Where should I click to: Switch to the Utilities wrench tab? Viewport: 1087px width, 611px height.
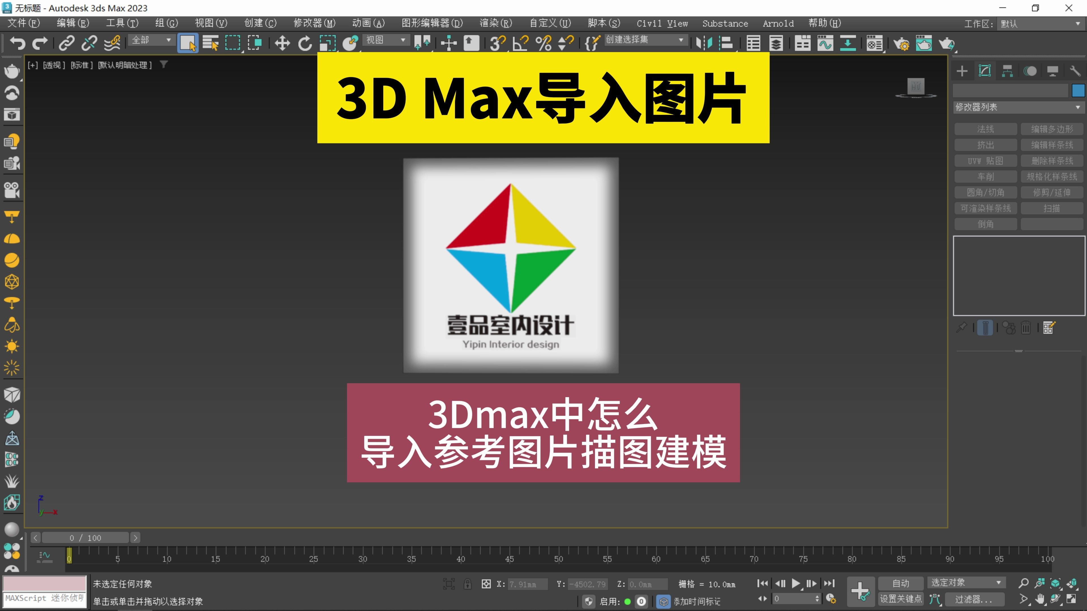[x=1075, y=71]
